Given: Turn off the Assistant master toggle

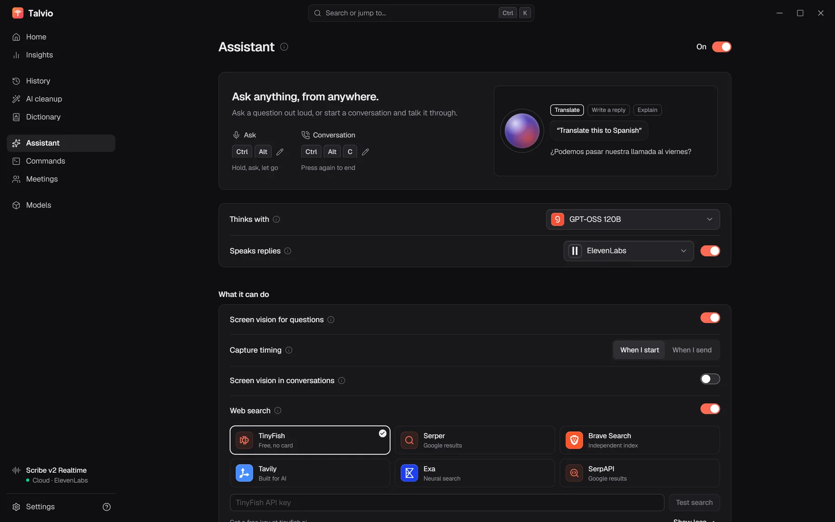Looking at the screenshot, I should pyautogui.click(x=722, y=47).
